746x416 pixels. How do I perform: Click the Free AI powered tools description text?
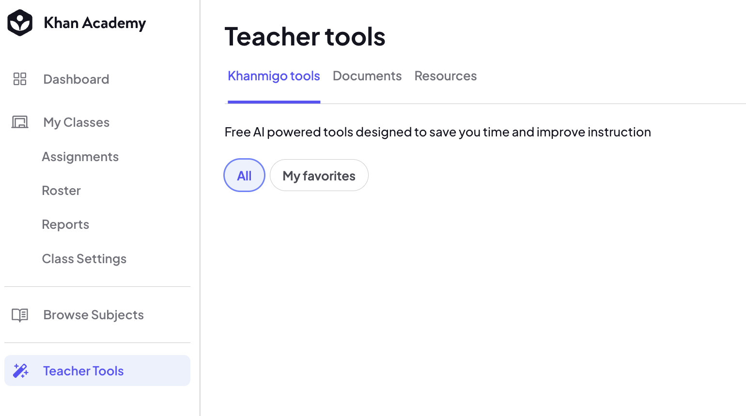pos(438,132)
